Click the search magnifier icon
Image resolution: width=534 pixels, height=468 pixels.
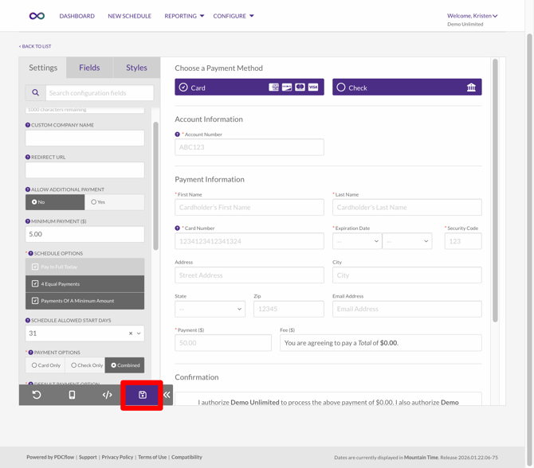(x=35, y=93)
